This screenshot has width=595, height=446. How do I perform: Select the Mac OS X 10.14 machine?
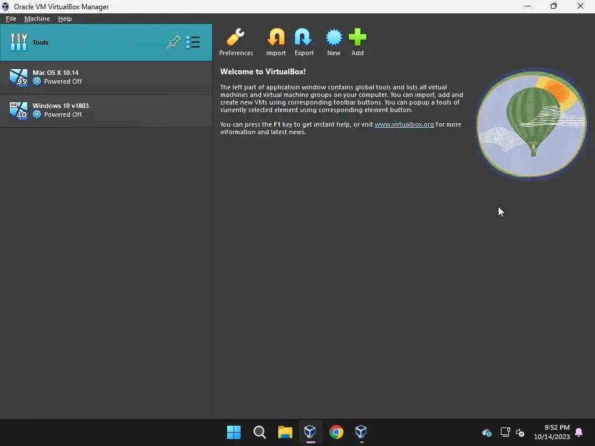106,77
